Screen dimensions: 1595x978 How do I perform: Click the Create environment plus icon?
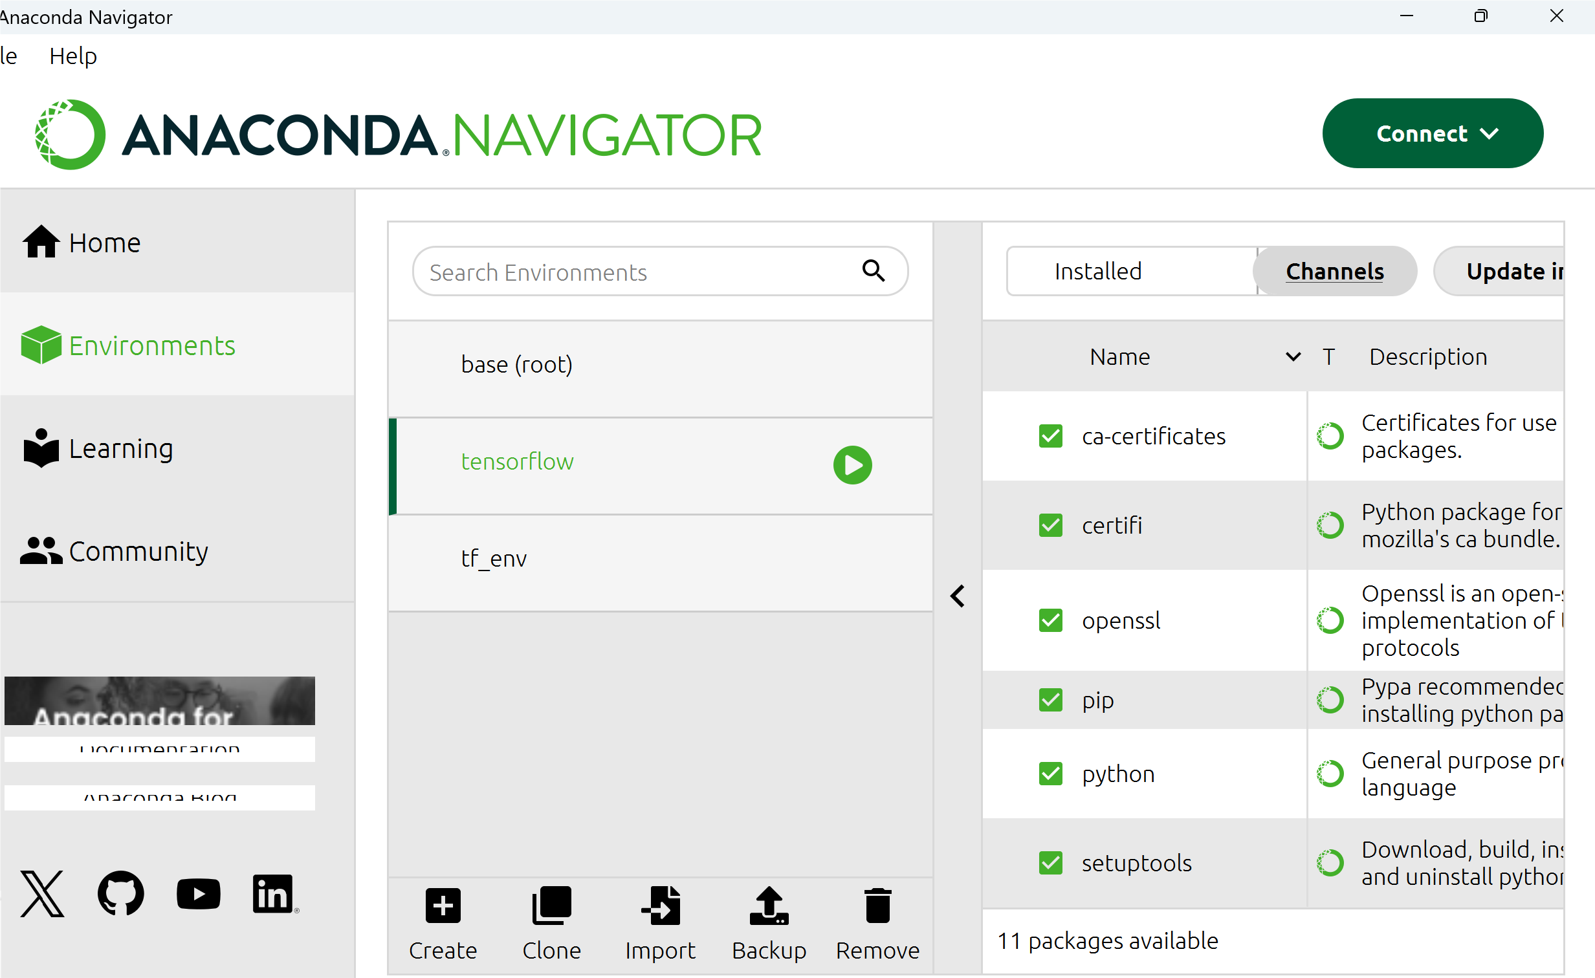click(443, 906)
